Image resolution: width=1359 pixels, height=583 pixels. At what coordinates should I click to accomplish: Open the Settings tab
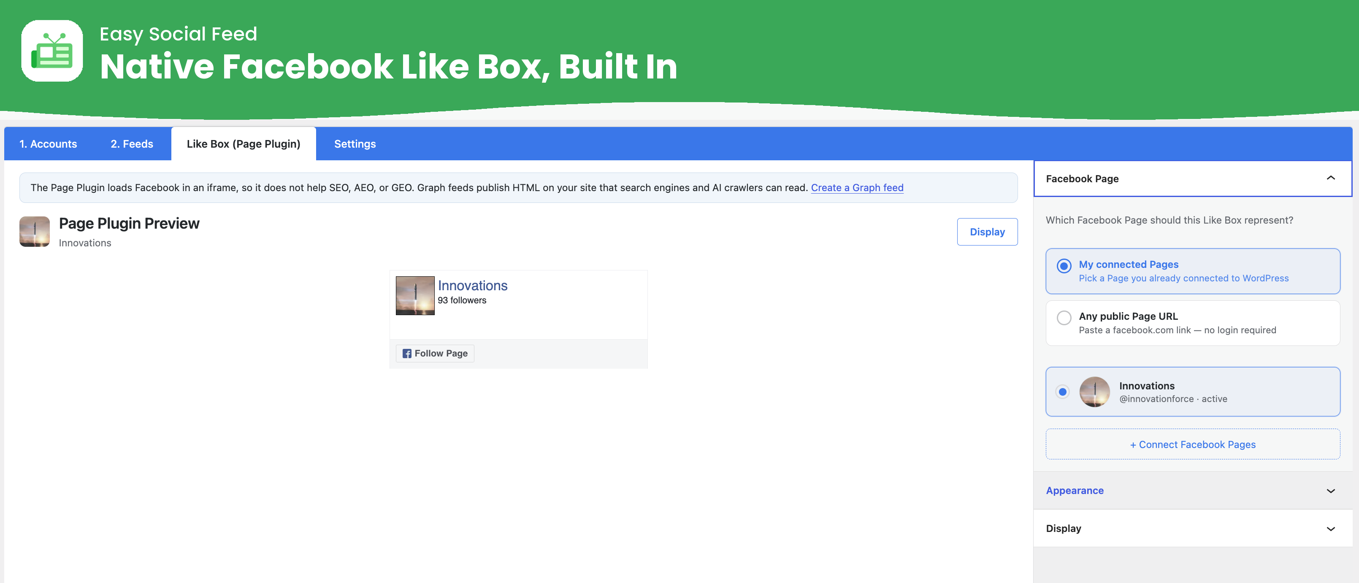coord(355,144)
